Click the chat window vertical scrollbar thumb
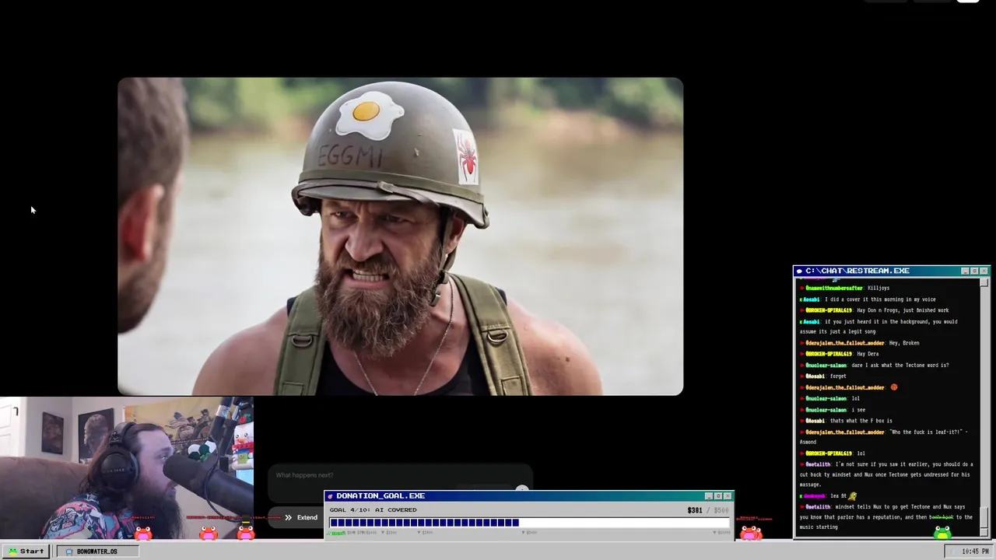This screenshot has width=996, height=560. tap(984, 516)
